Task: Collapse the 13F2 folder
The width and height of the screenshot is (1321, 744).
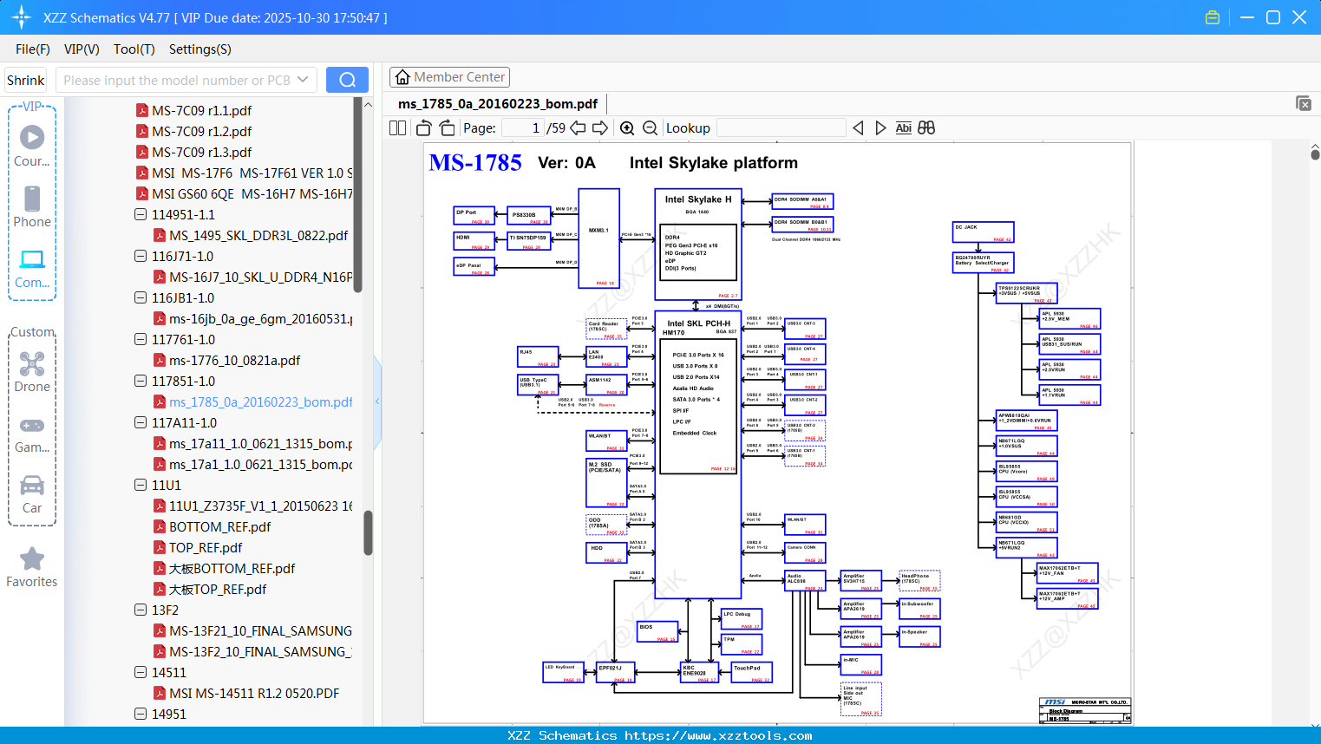Action: 141,610
